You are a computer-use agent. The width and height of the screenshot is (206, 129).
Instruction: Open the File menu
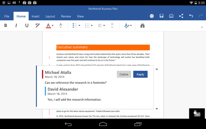point(7,16)
